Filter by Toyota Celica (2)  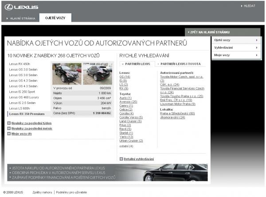(126, 110)
